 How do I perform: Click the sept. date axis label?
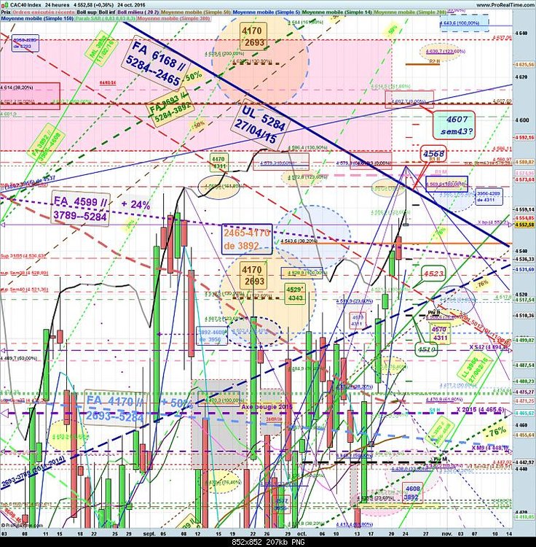[x=149, y=534]
